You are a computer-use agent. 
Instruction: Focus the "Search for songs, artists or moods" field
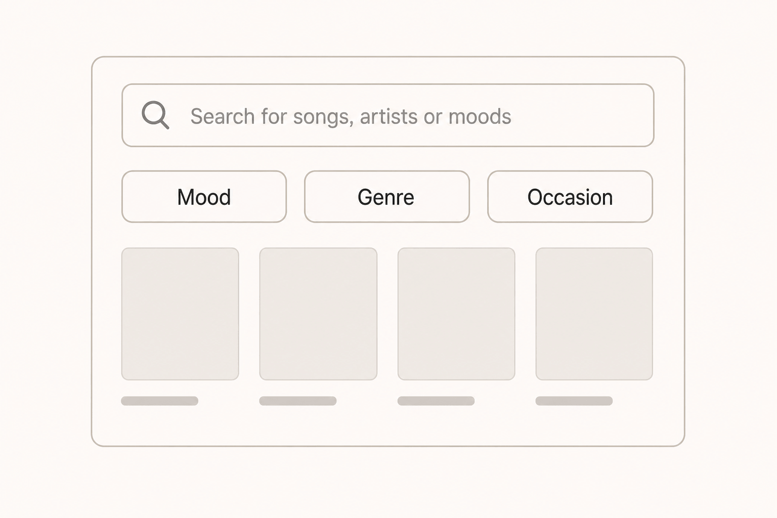pyautogui.click(x=388, y=115)
